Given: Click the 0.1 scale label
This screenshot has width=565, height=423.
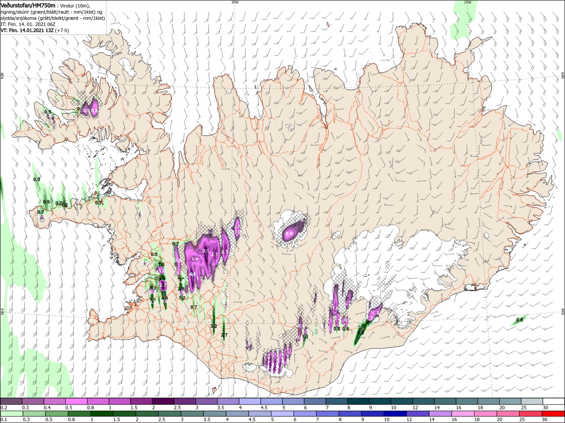Looking at the screenshot, I should click(4, 420).
